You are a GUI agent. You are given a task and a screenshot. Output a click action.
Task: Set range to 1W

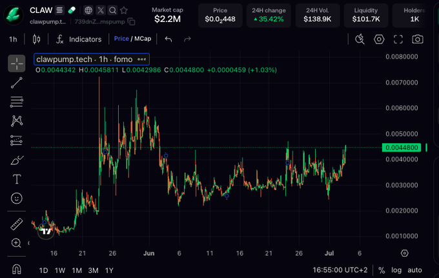[60, 270]
